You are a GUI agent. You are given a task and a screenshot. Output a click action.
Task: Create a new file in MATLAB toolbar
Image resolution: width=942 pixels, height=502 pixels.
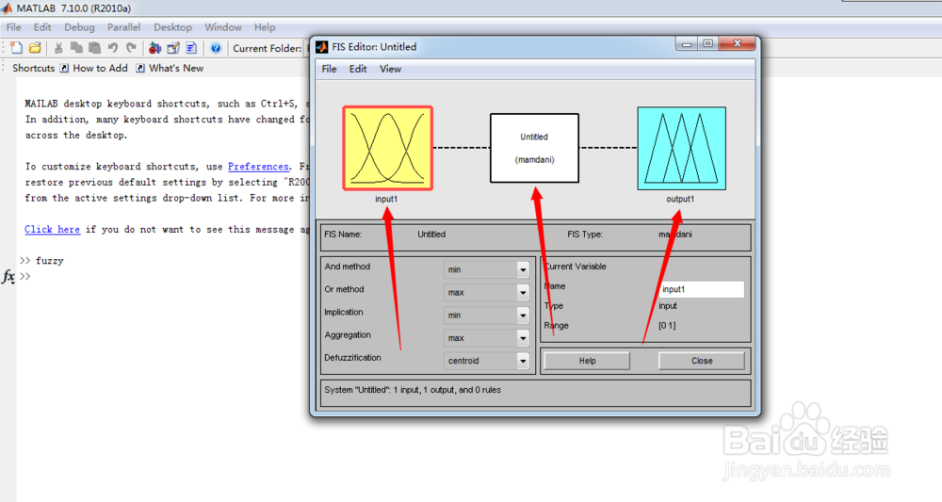click(17, 48)
